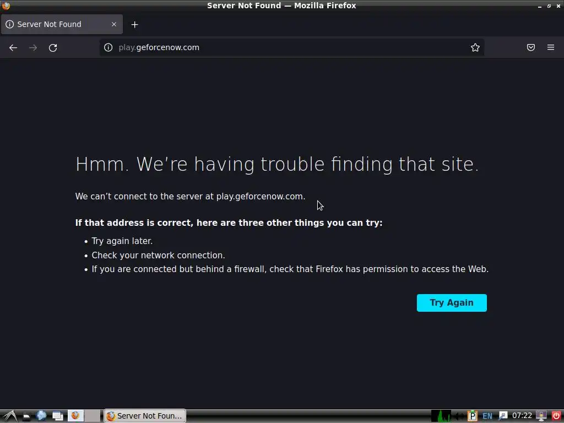
Task: Open the file manager from taskbar
Action: tap(26, 416)
